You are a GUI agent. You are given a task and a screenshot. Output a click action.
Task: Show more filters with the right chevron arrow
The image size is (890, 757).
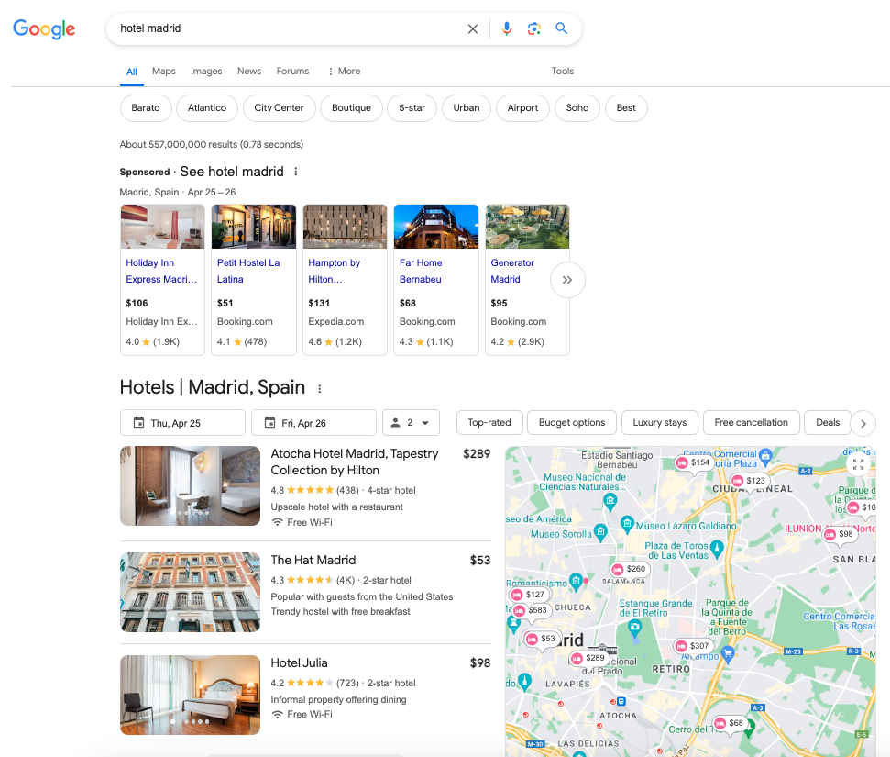point(863,423)
